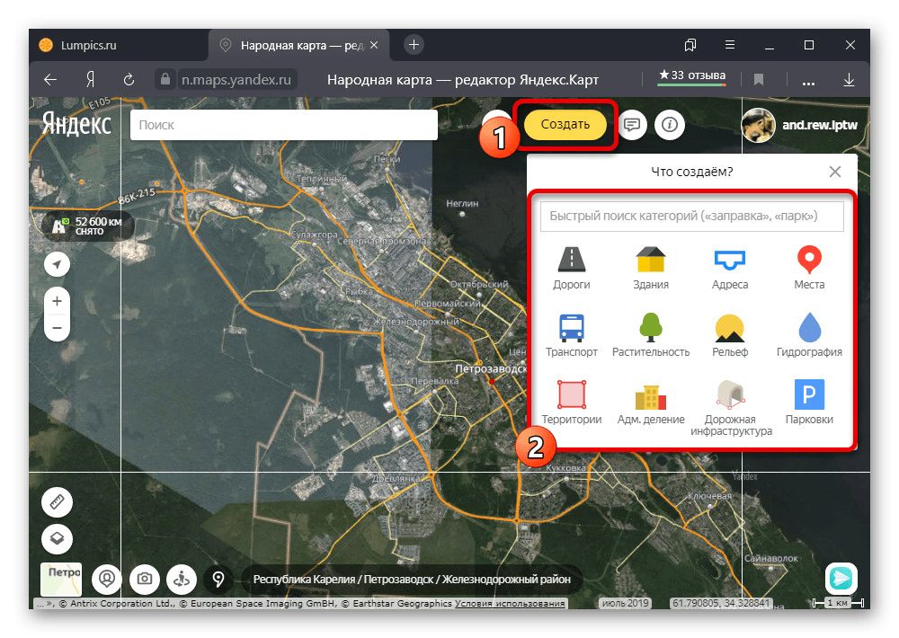Select the Места (Places) pin icon
Viewport: 899px width, 638px height.
(x=809, y=261)
